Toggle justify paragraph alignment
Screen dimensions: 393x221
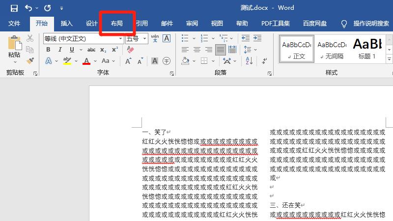[221, 50]
